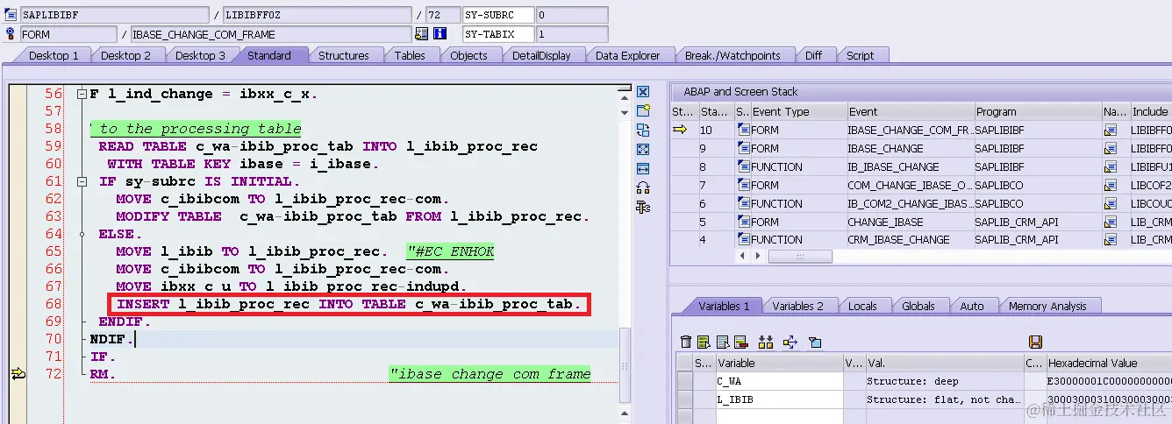Open the Diff tab
1172x424 pixels.
[x=813, y=55]
